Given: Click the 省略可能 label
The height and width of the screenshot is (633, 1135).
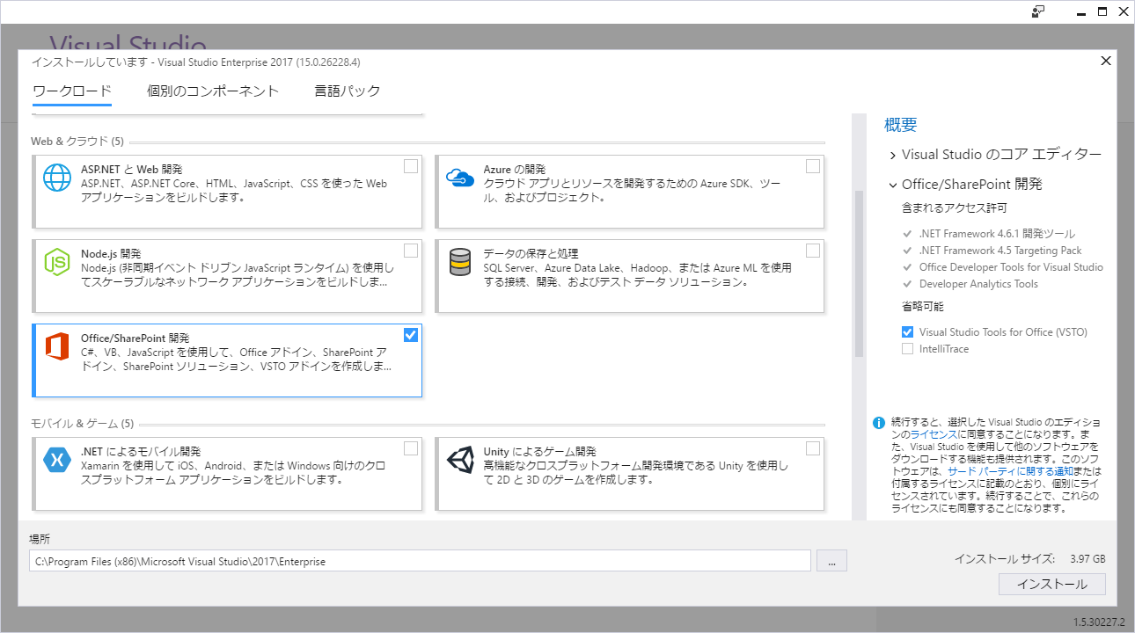Looking at the screenshot, I should click(923, 307).
